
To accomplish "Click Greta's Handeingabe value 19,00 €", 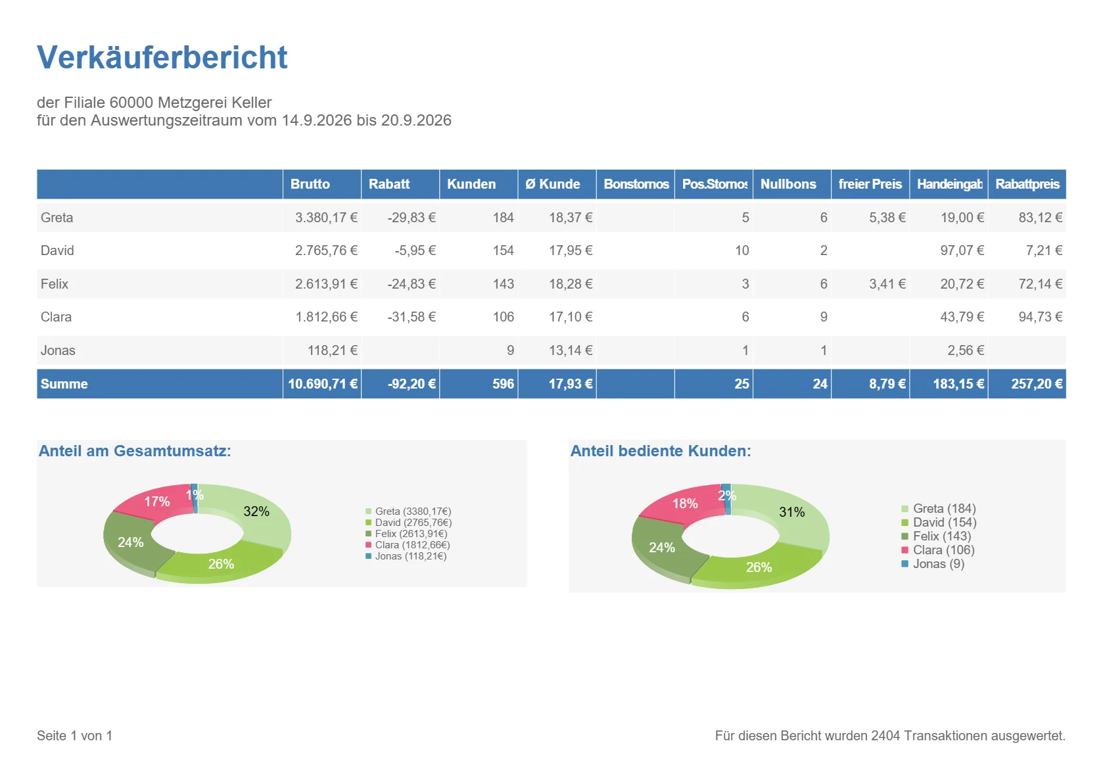I will 962,218.
